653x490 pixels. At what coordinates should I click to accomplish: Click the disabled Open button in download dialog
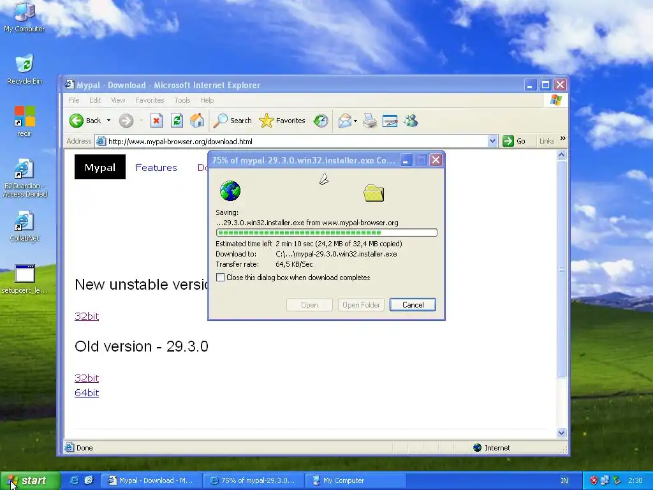tap(309, 304)
